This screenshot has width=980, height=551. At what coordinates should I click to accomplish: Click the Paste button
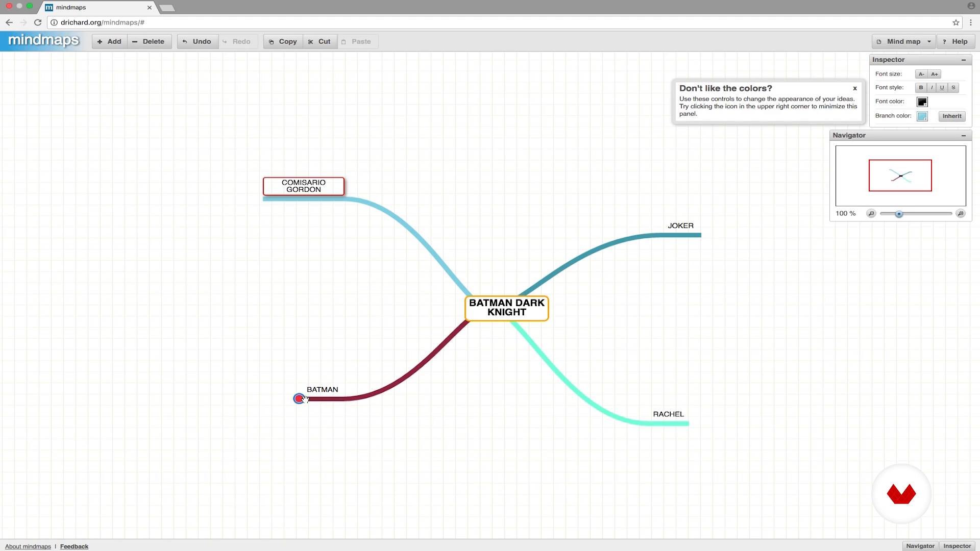click(357, 41)
